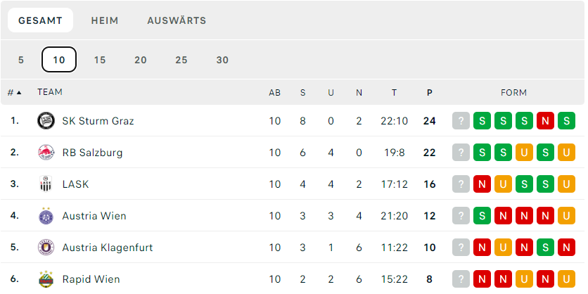Switch to the Auswärts tab
Image resolution: width=588 pixels, height=294 pixels.
177,20
